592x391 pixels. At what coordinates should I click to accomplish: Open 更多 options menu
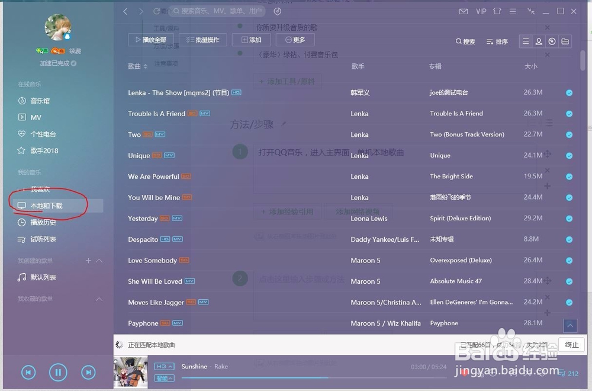click(295, 40)
